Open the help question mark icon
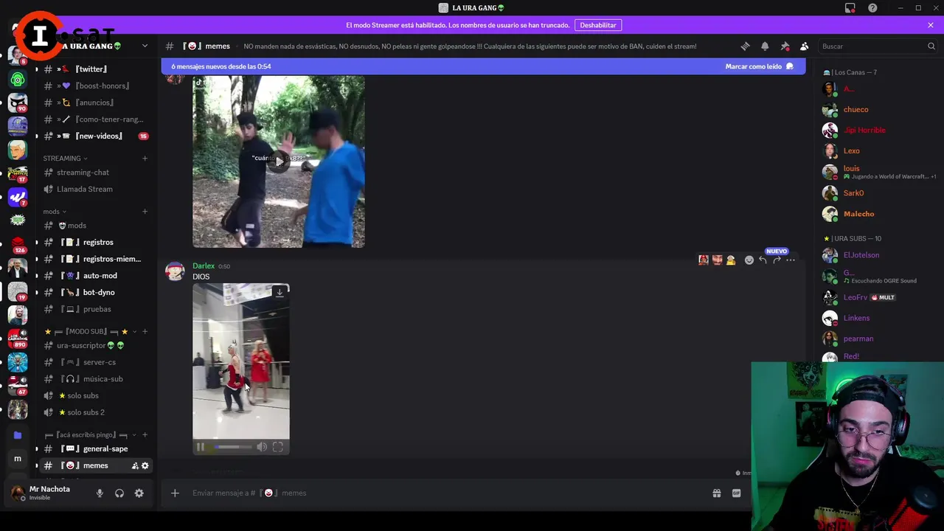This screenshot has height=531, width=944. tap(872, 8)
